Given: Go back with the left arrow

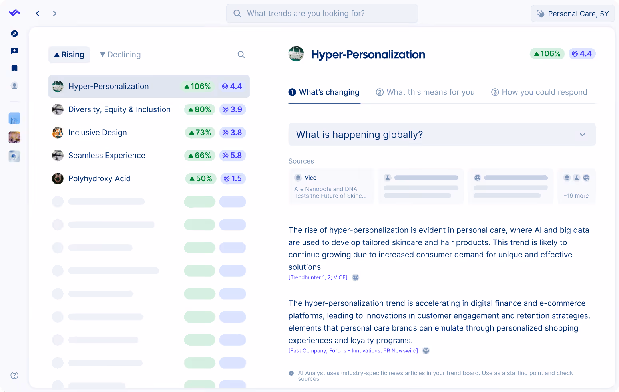Looking at the screenshot, I should click(38, 14).
